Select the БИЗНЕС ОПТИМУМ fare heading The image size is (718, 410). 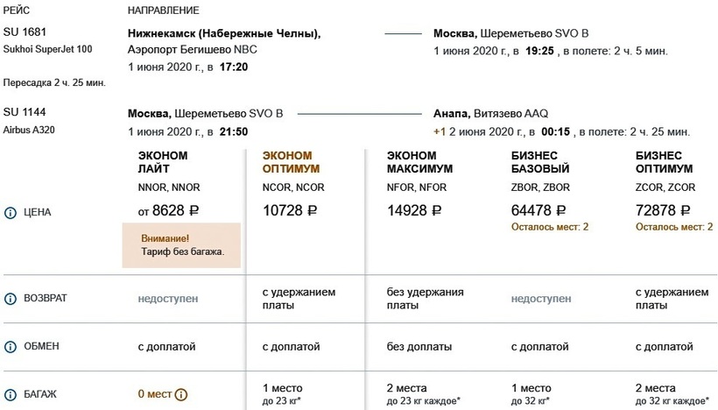coord(665,162)
